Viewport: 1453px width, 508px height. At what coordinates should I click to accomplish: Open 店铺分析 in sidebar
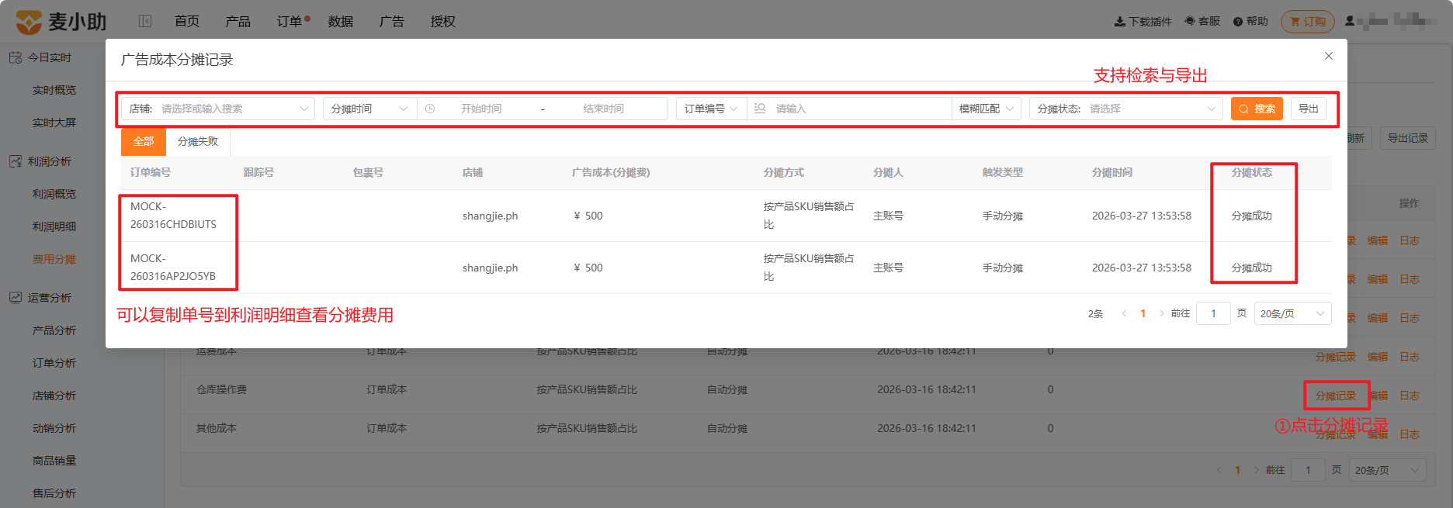[54, 396]
